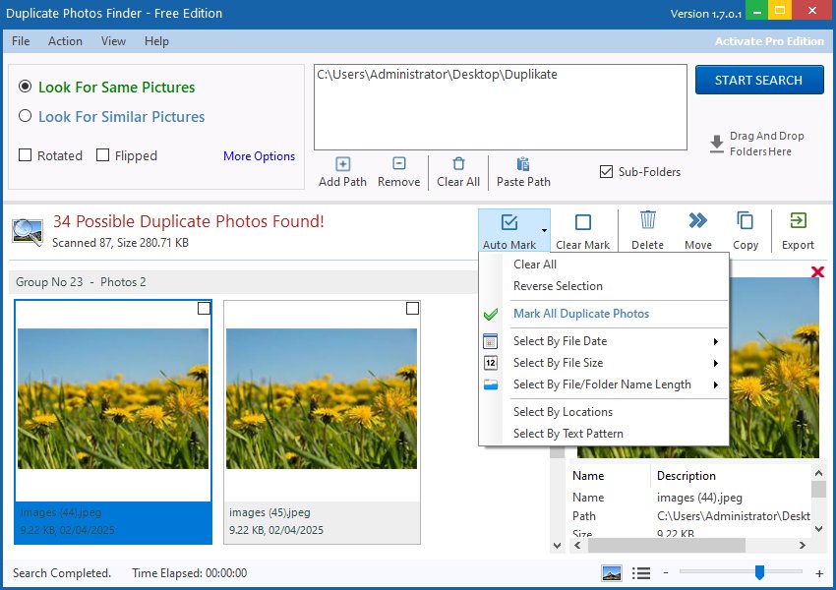Screen dimensions: 836x590
Task: Open More Options settings
Action: [x=259, y=155]
